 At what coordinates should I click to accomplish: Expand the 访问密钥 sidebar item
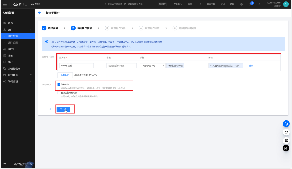pyautogui.click(x=17, y=82)
